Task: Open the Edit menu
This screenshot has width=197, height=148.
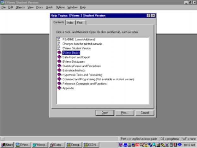Action: click(x=10, y=7)
